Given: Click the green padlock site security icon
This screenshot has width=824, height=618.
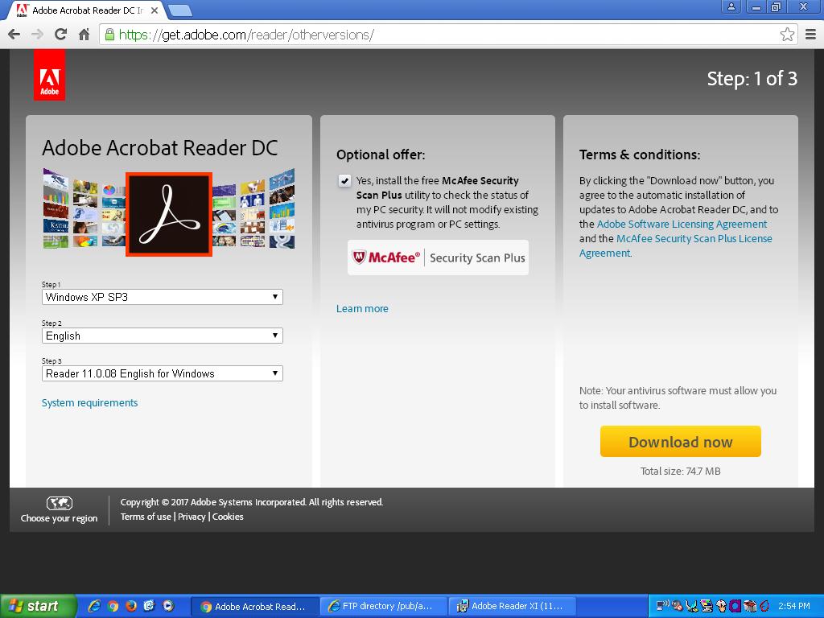Looking at the screenshot, I should pyautogui.click(x=109, y=35).
